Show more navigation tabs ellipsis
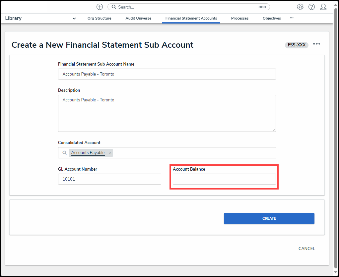The height and width of the screenshot is (277, 339). tap(292, 18)
